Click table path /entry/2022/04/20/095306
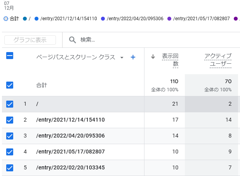 click(x=70, y=136)
